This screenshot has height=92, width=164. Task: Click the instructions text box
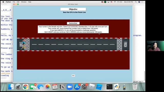pyautogui.click(x=73, y=29)
